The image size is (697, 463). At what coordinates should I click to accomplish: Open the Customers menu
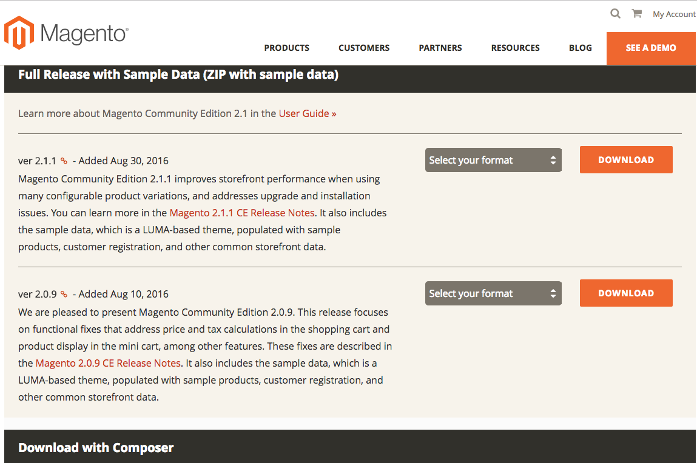pyautogui.click(x=364, y=48)
